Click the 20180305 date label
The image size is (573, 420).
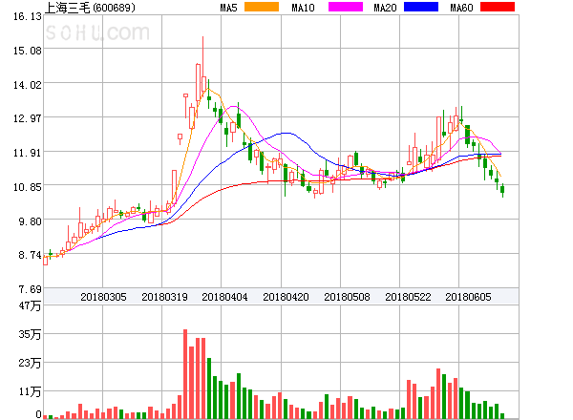tap(103, 297)
